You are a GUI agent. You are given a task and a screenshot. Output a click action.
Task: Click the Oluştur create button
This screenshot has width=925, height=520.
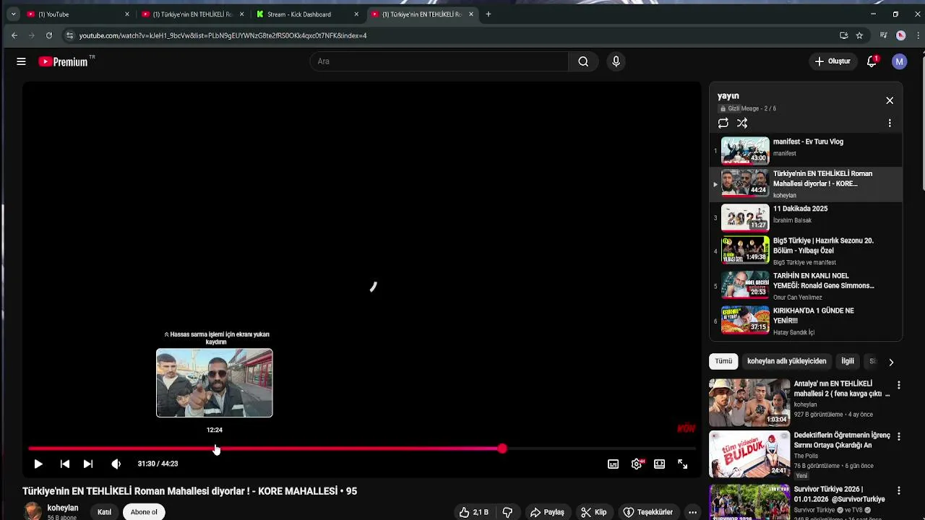tap(832, 61)
